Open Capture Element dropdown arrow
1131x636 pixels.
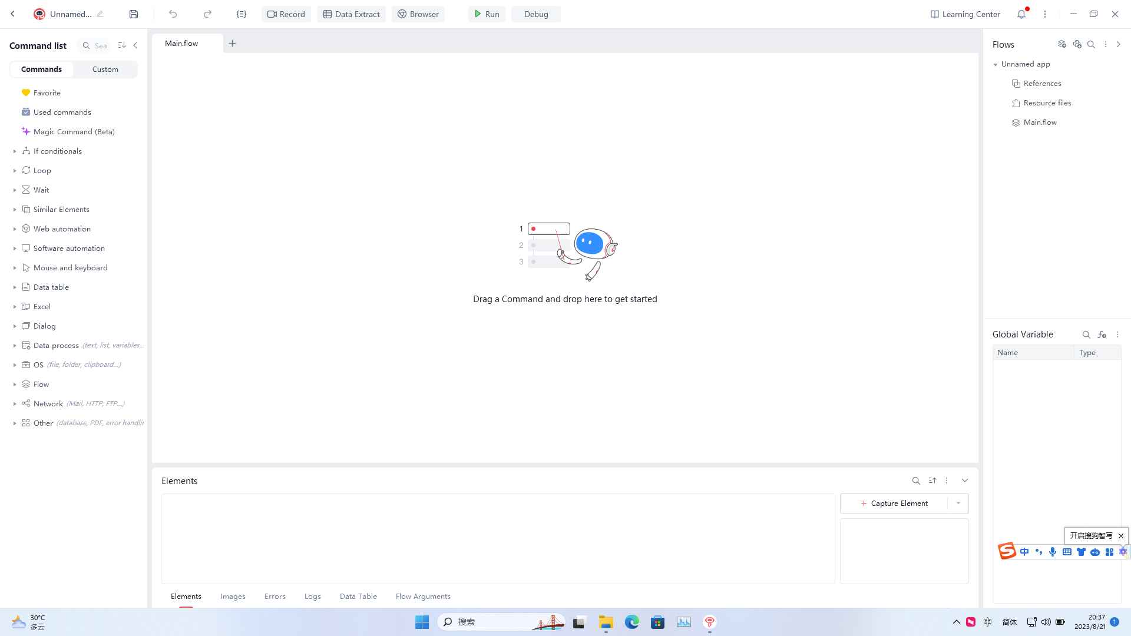coord(958,503)
